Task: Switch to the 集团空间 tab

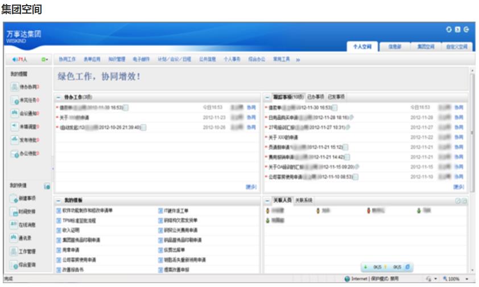Action: (426, 47)
